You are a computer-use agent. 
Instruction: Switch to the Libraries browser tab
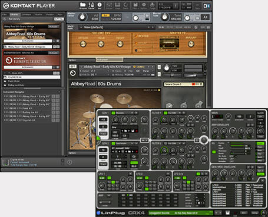14,15
